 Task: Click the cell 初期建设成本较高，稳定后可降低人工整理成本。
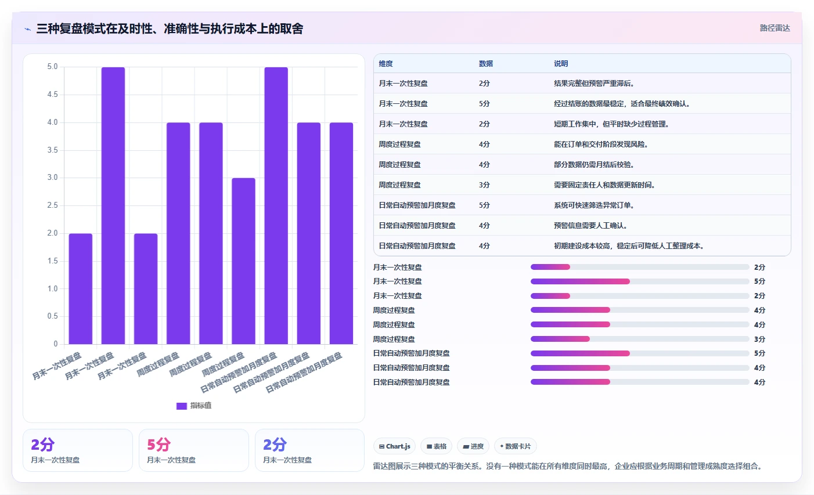coord(629,246)
